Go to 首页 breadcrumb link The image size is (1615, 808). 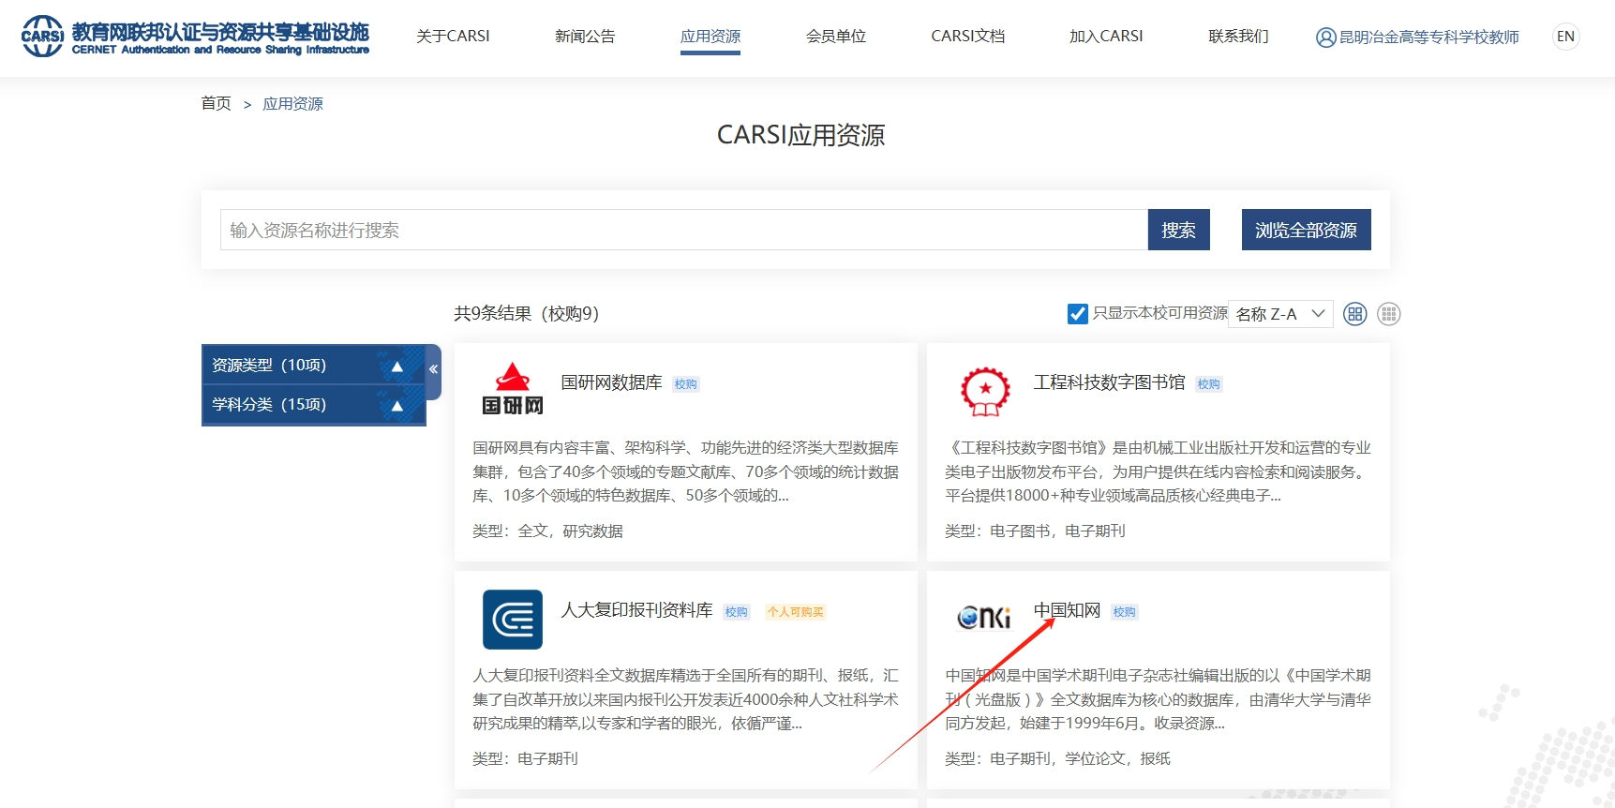coord(216,103)
